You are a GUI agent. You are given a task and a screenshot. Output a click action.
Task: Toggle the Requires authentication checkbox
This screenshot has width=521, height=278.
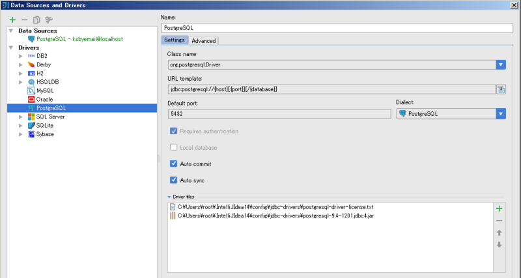pyautogui.click(x=173, y=131)
